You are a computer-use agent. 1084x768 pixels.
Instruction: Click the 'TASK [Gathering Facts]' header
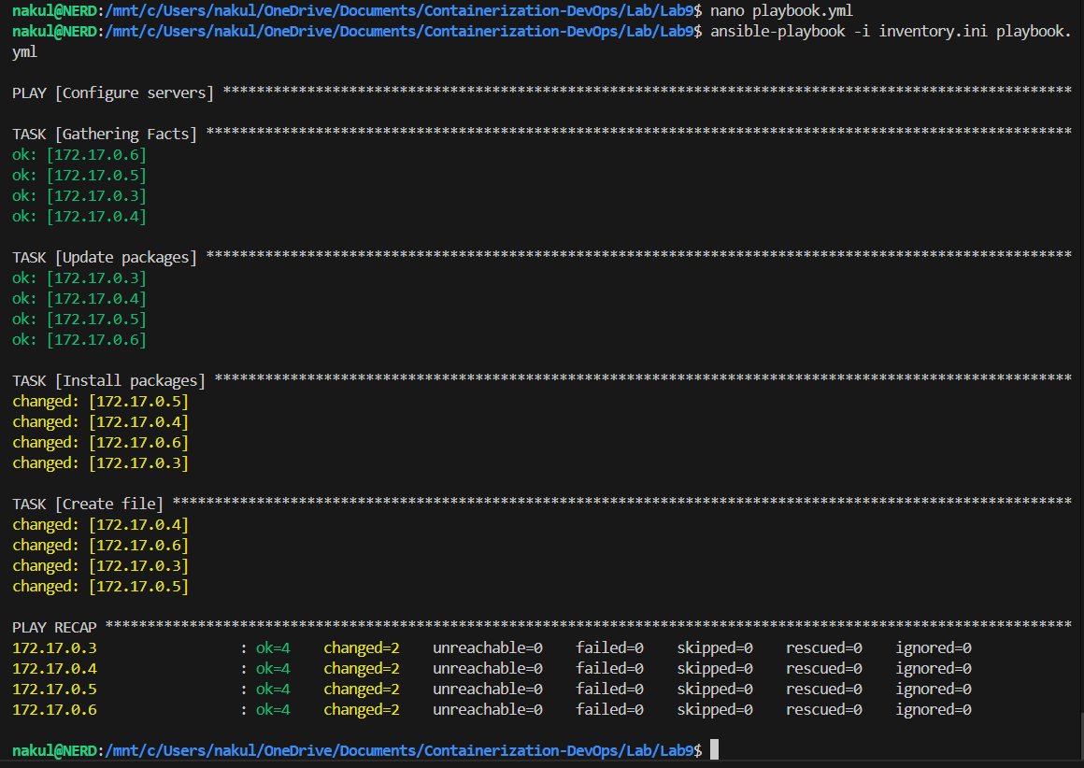click(105, 135)
